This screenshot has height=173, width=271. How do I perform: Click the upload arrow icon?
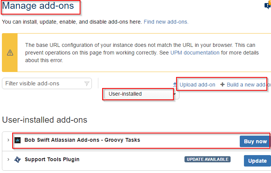175,85
